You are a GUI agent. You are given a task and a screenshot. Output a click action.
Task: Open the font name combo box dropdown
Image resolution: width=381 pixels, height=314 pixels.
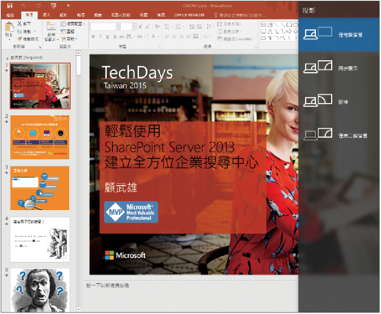[x=118, y=26]
